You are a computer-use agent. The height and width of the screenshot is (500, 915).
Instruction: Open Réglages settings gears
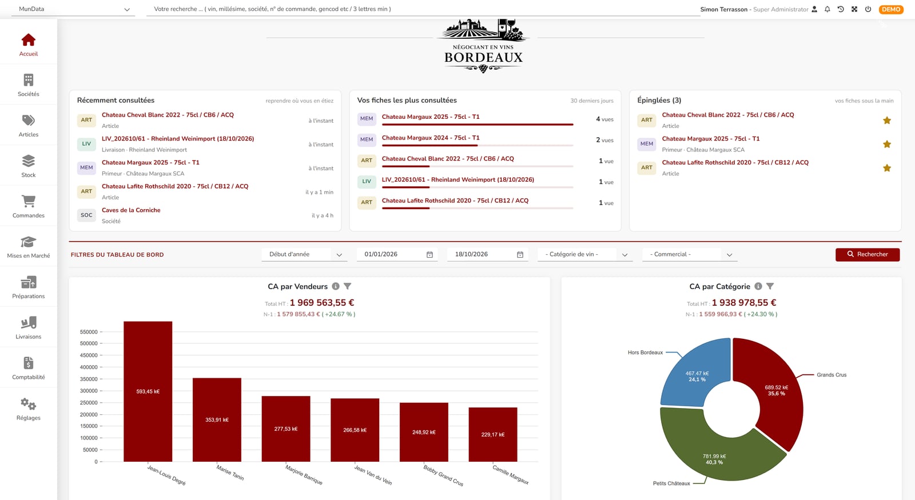[28, 409]
